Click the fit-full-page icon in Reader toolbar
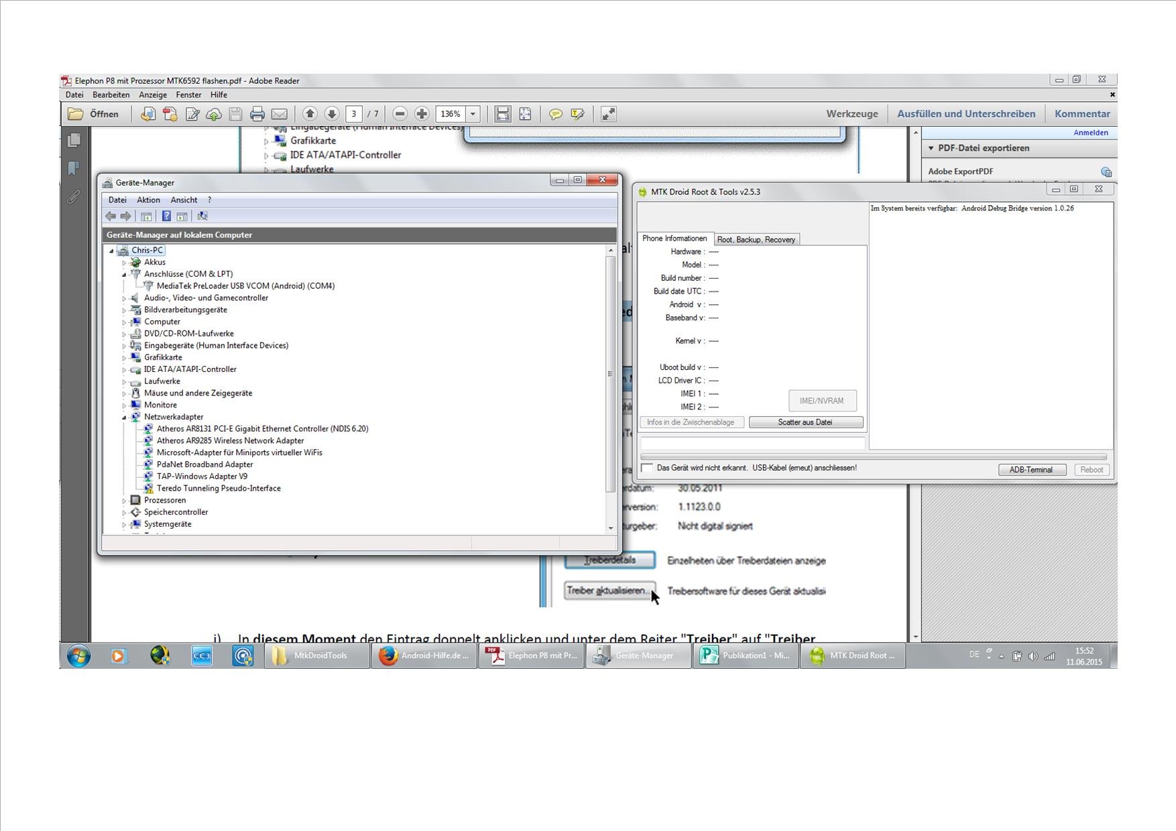 pyautogui.click(x=525, y=114)
